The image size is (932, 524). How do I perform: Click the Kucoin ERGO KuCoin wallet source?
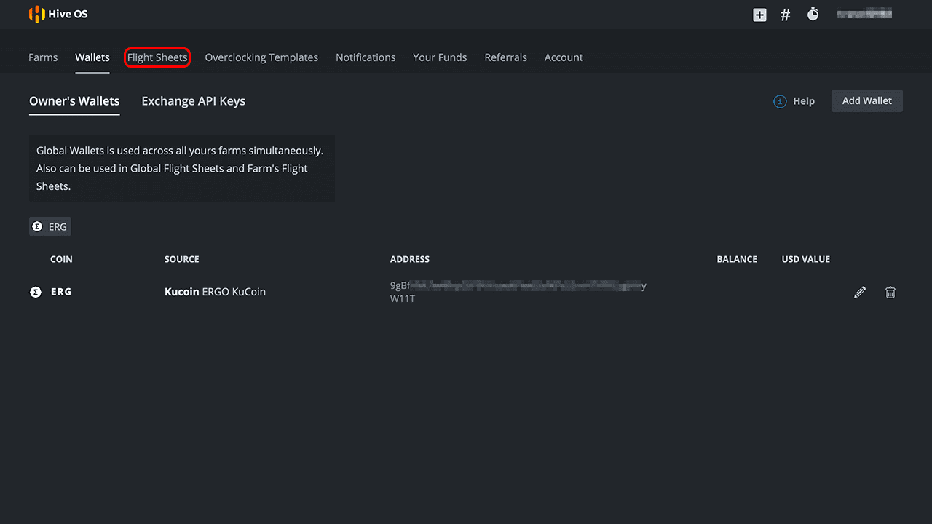click(215, 292)
